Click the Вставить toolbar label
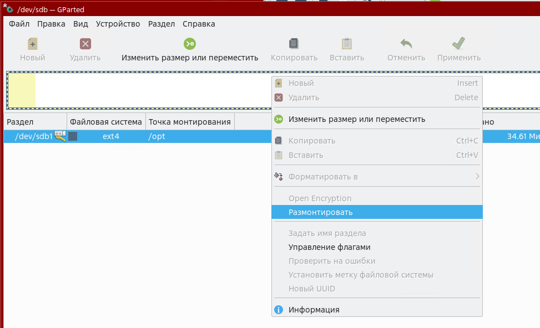 (347, 58)
